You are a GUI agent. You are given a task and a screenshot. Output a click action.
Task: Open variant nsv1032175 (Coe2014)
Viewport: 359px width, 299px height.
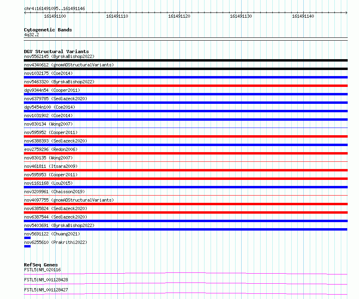tap(48, 73)
